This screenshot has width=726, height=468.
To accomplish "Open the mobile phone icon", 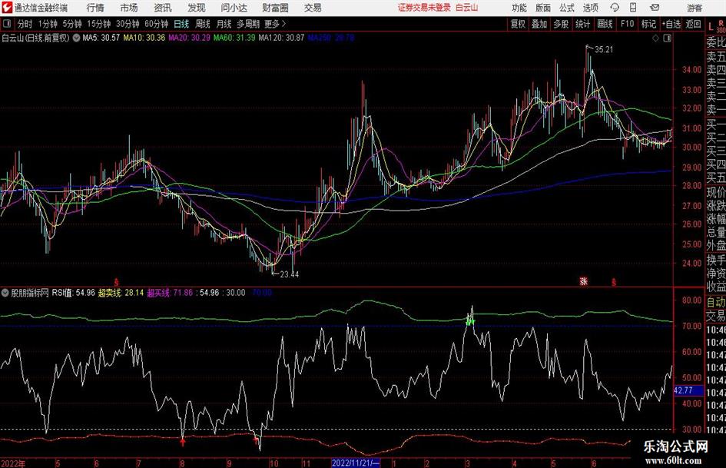I will [633, 8].
